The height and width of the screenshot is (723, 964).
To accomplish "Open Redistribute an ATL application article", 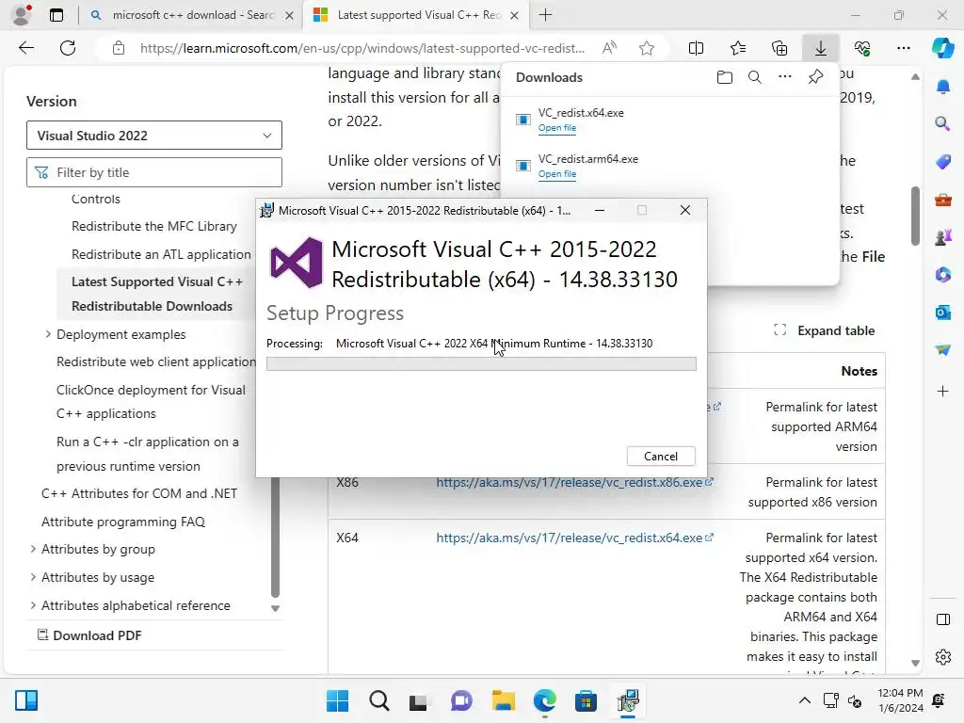I will 161,254.
